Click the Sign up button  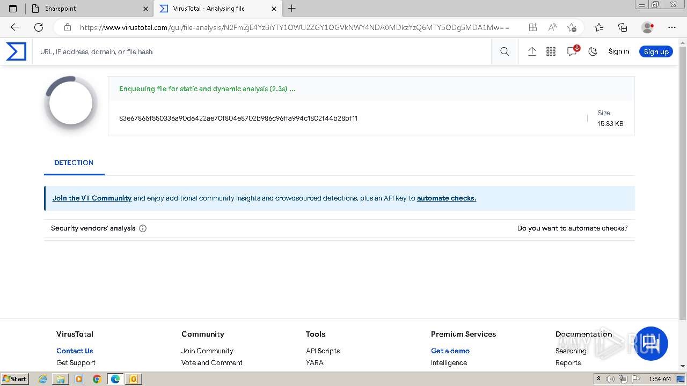pos(656,51)
